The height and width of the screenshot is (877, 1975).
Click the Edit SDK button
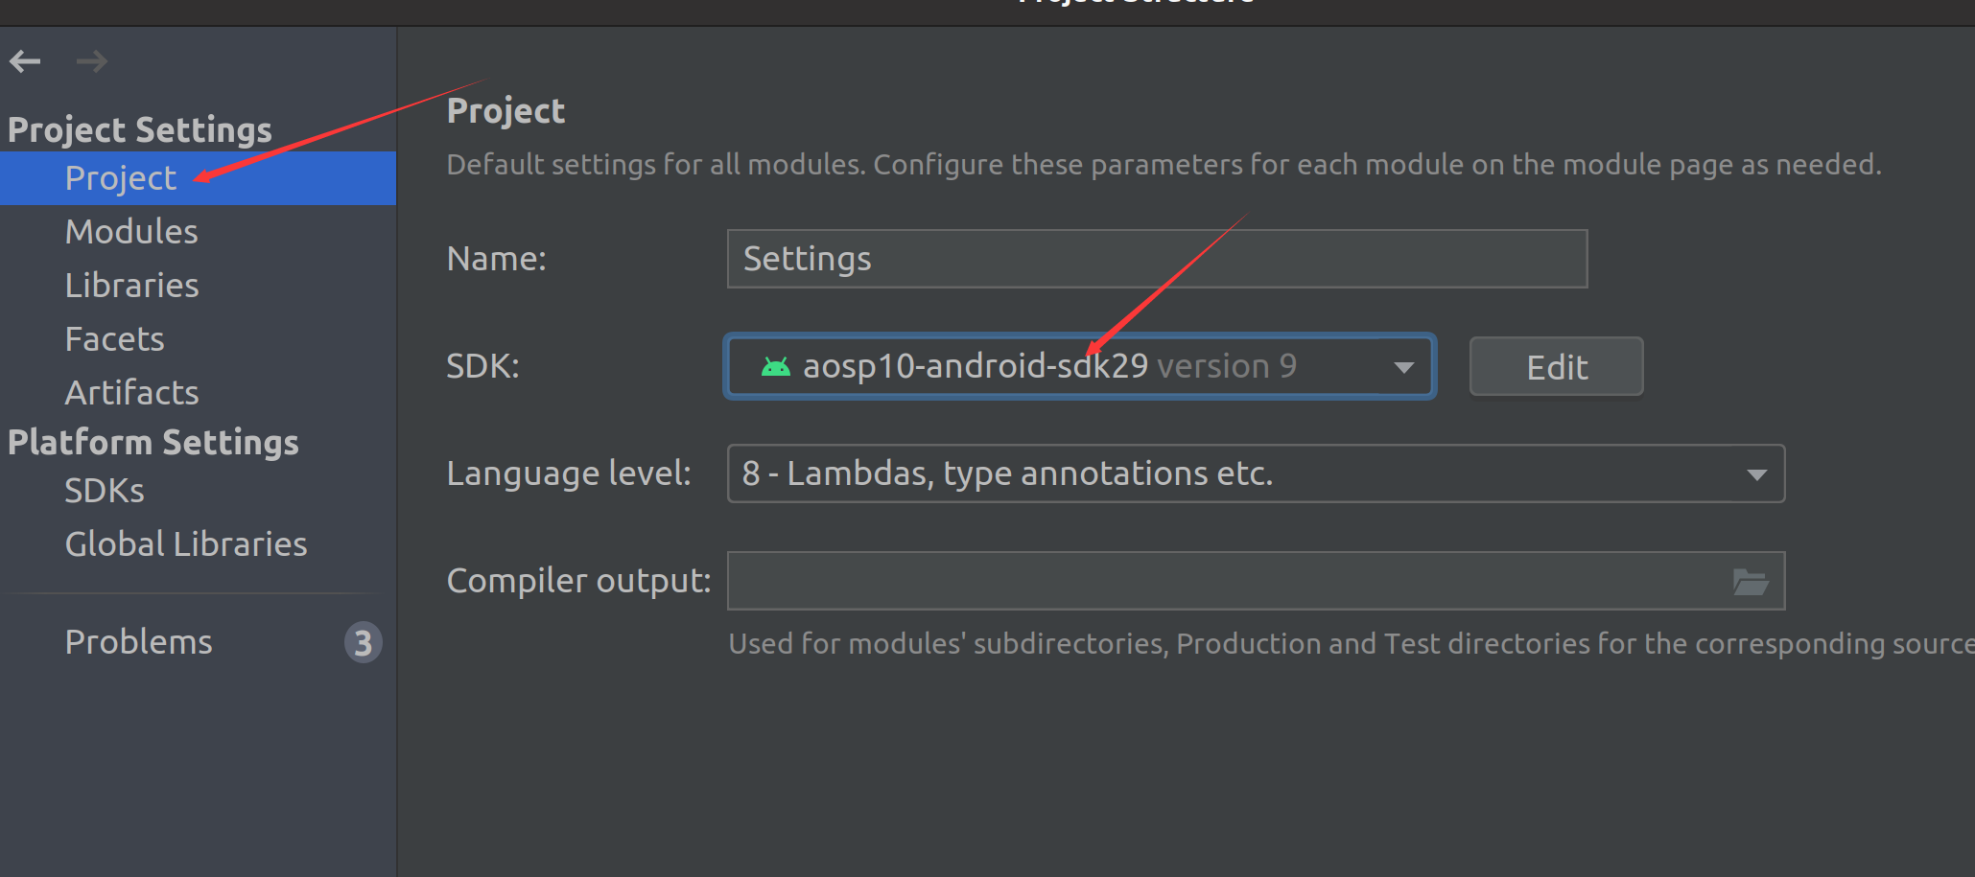[x=1556, y=367]
